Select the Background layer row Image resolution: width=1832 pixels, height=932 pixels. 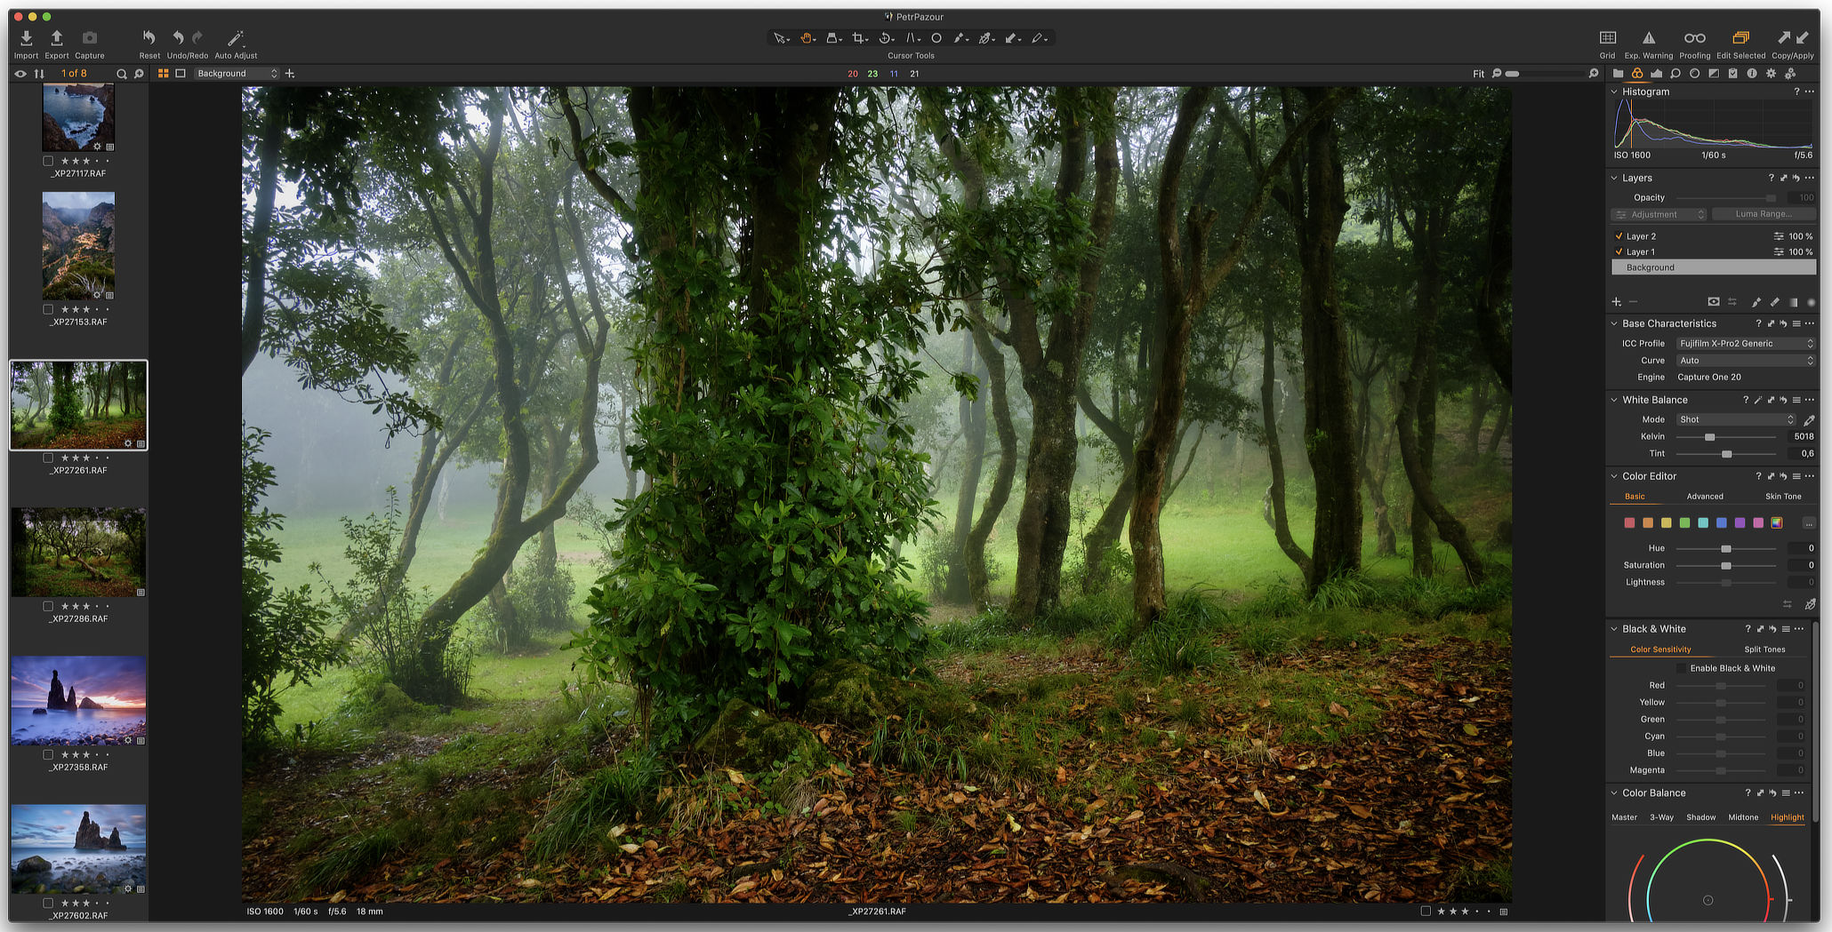click(x=1714, y=267)
